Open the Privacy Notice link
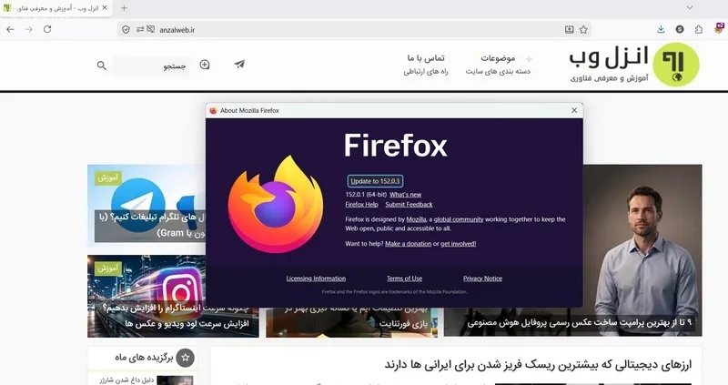This screenshot has width=728, height=385. [x=482, y=279]
